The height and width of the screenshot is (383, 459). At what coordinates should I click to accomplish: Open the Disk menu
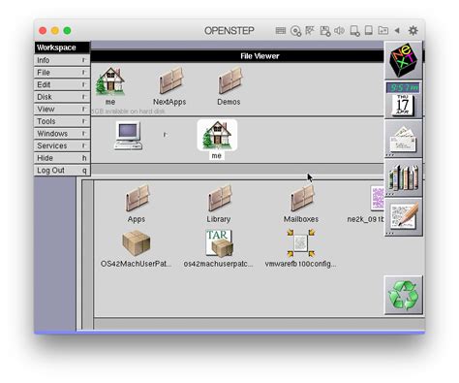click(62, 97)
